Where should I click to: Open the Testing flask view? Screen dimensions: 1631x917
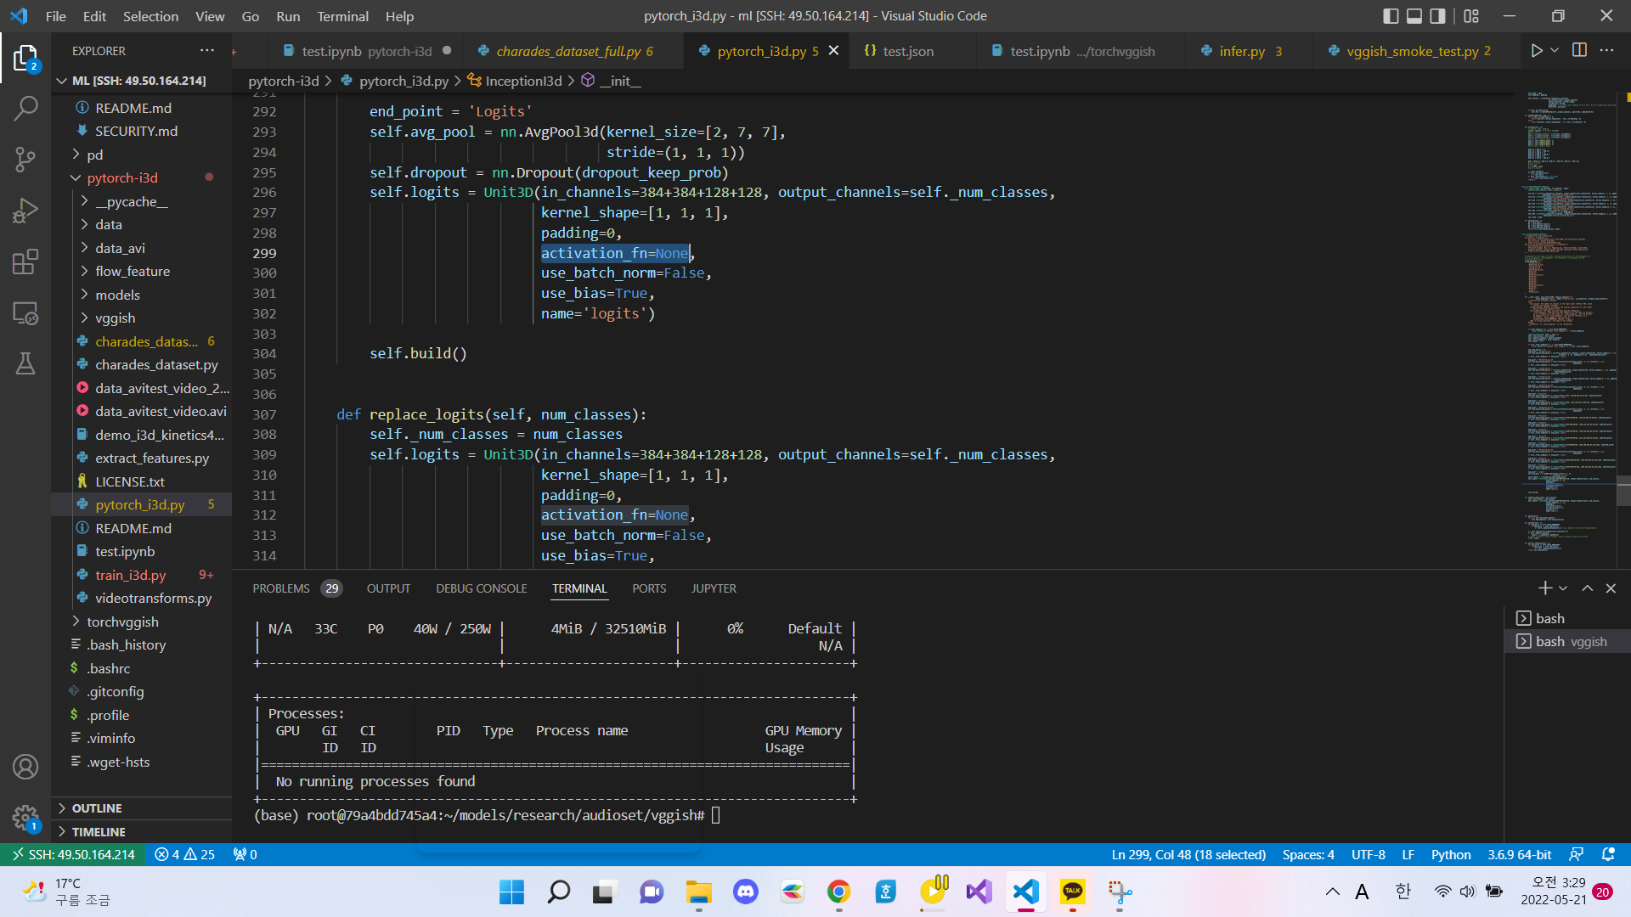[25, 364]
